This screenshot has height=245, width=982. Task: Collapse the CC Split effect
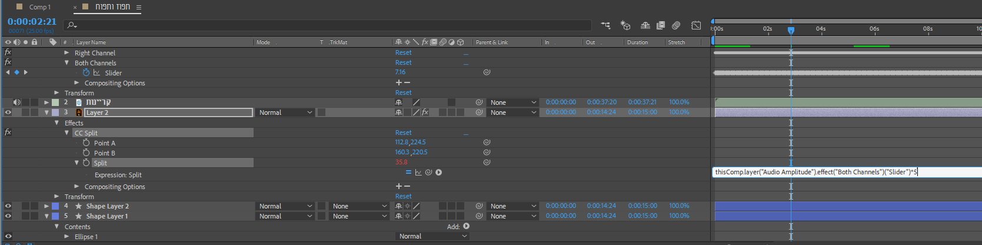[x=66, y=133]
